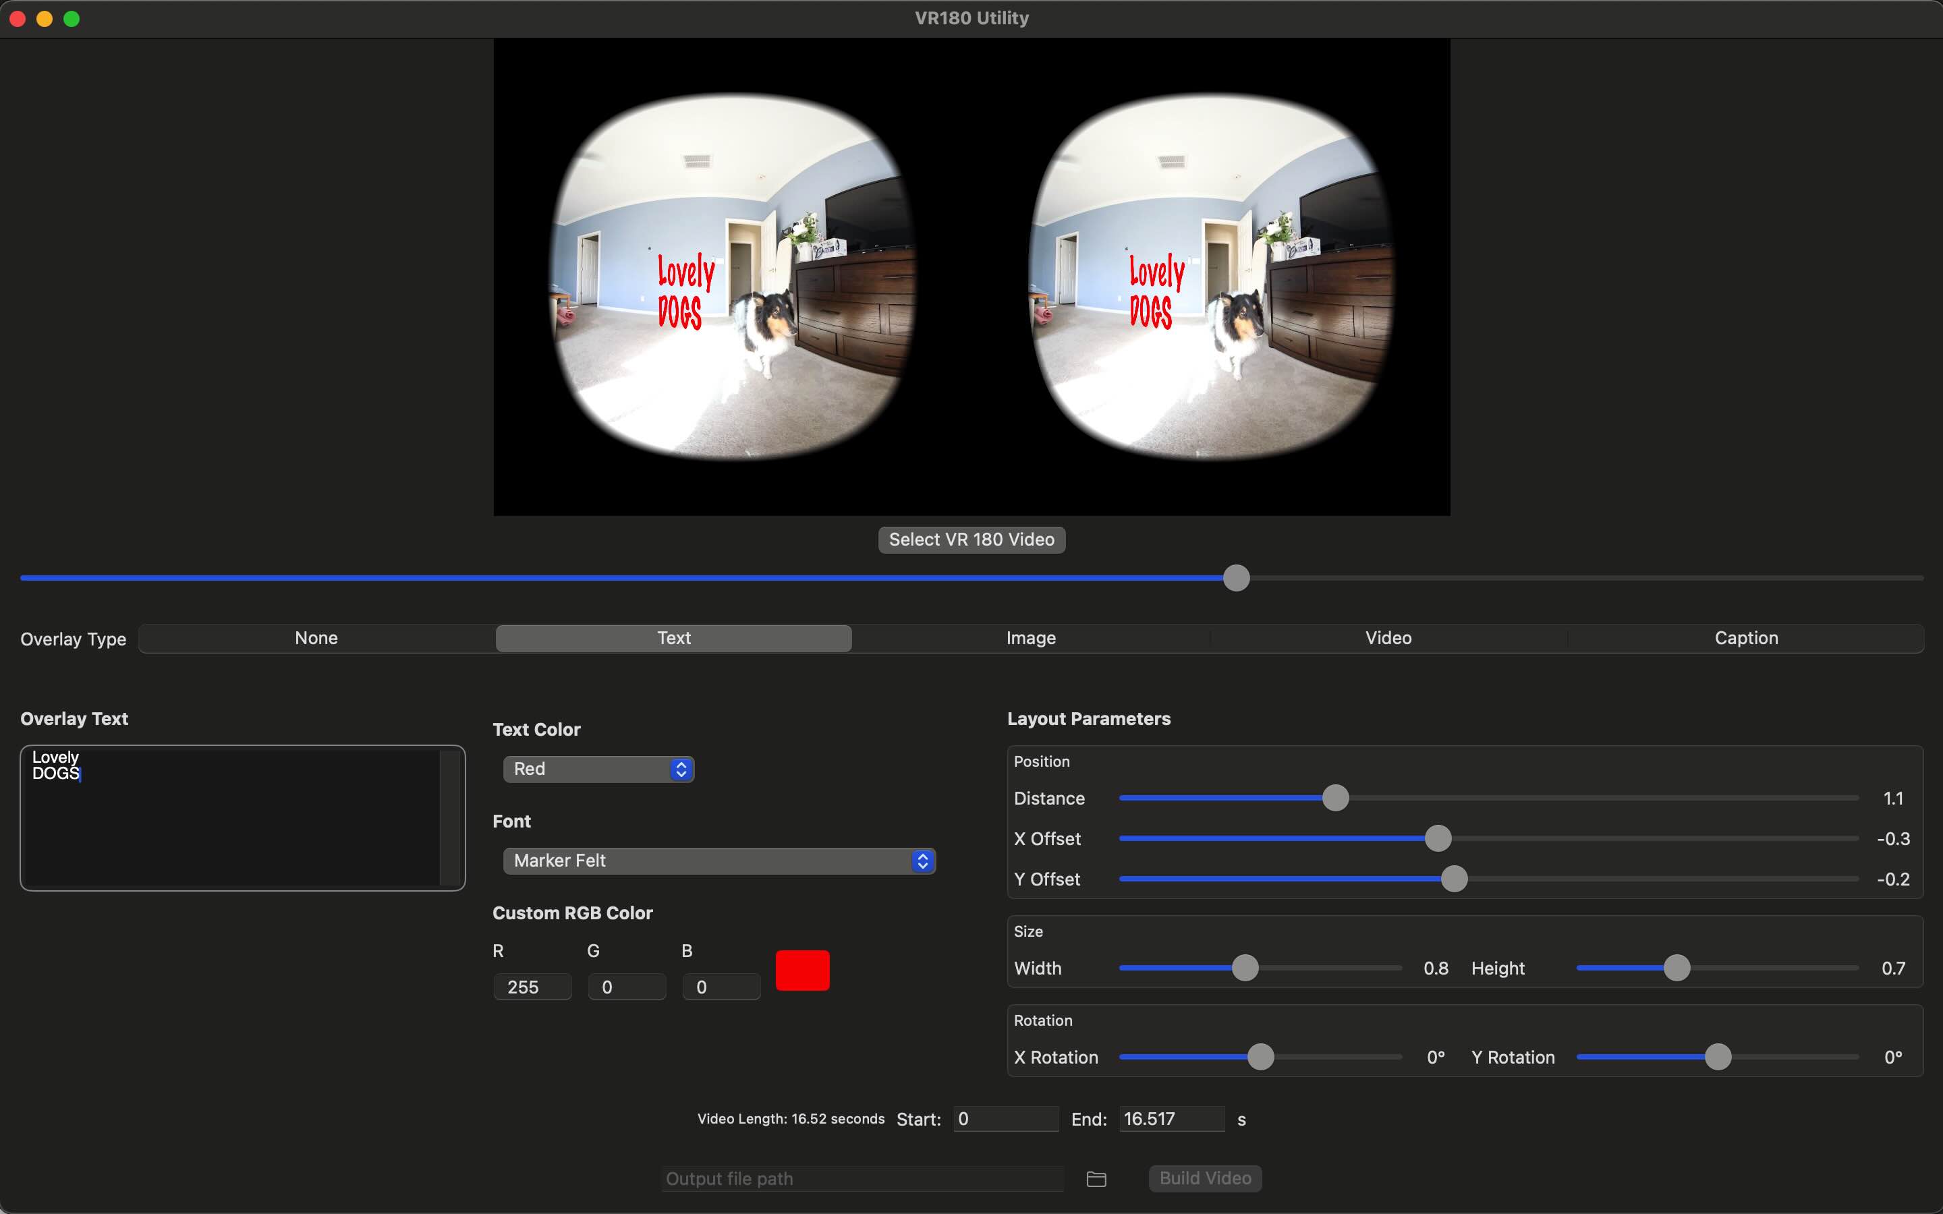
Task: Select the Text overlay type
Action: click(x=673, y=637)
